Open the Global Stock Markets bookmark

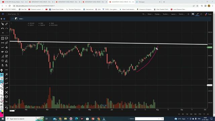(x=57, y=9)
